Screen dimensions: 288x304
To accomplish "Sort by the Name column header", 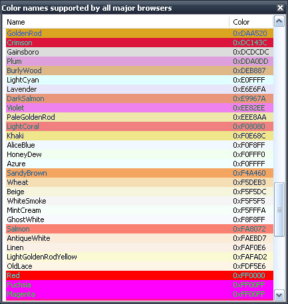I will click(116, 22).
